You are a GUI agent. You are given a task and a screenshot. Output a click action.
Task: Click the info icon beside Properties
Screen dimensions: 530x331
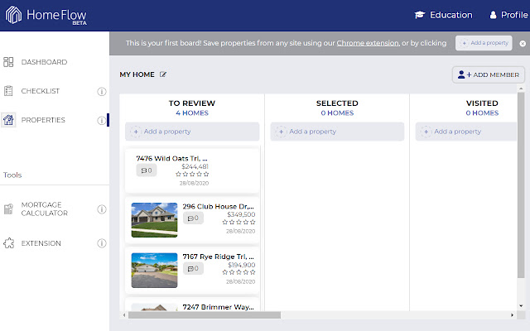click(x=102, y=120)
